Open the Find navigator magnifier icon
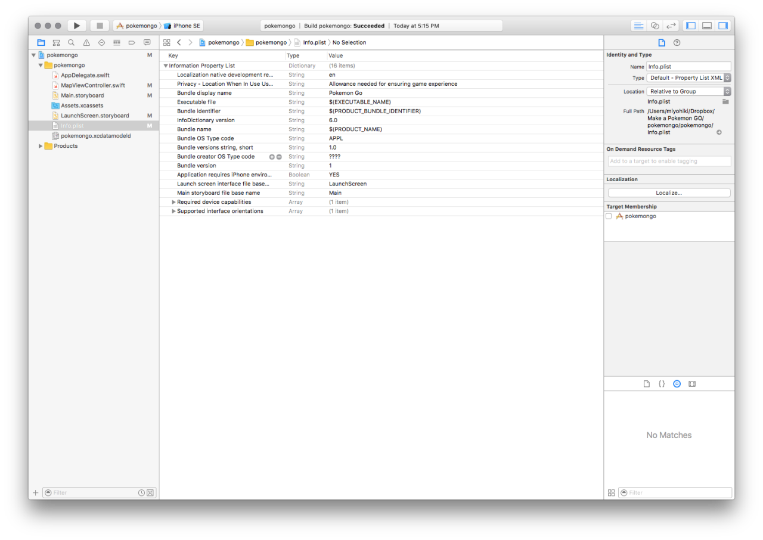This screenshot has width=763, height=540. point(71,42)
